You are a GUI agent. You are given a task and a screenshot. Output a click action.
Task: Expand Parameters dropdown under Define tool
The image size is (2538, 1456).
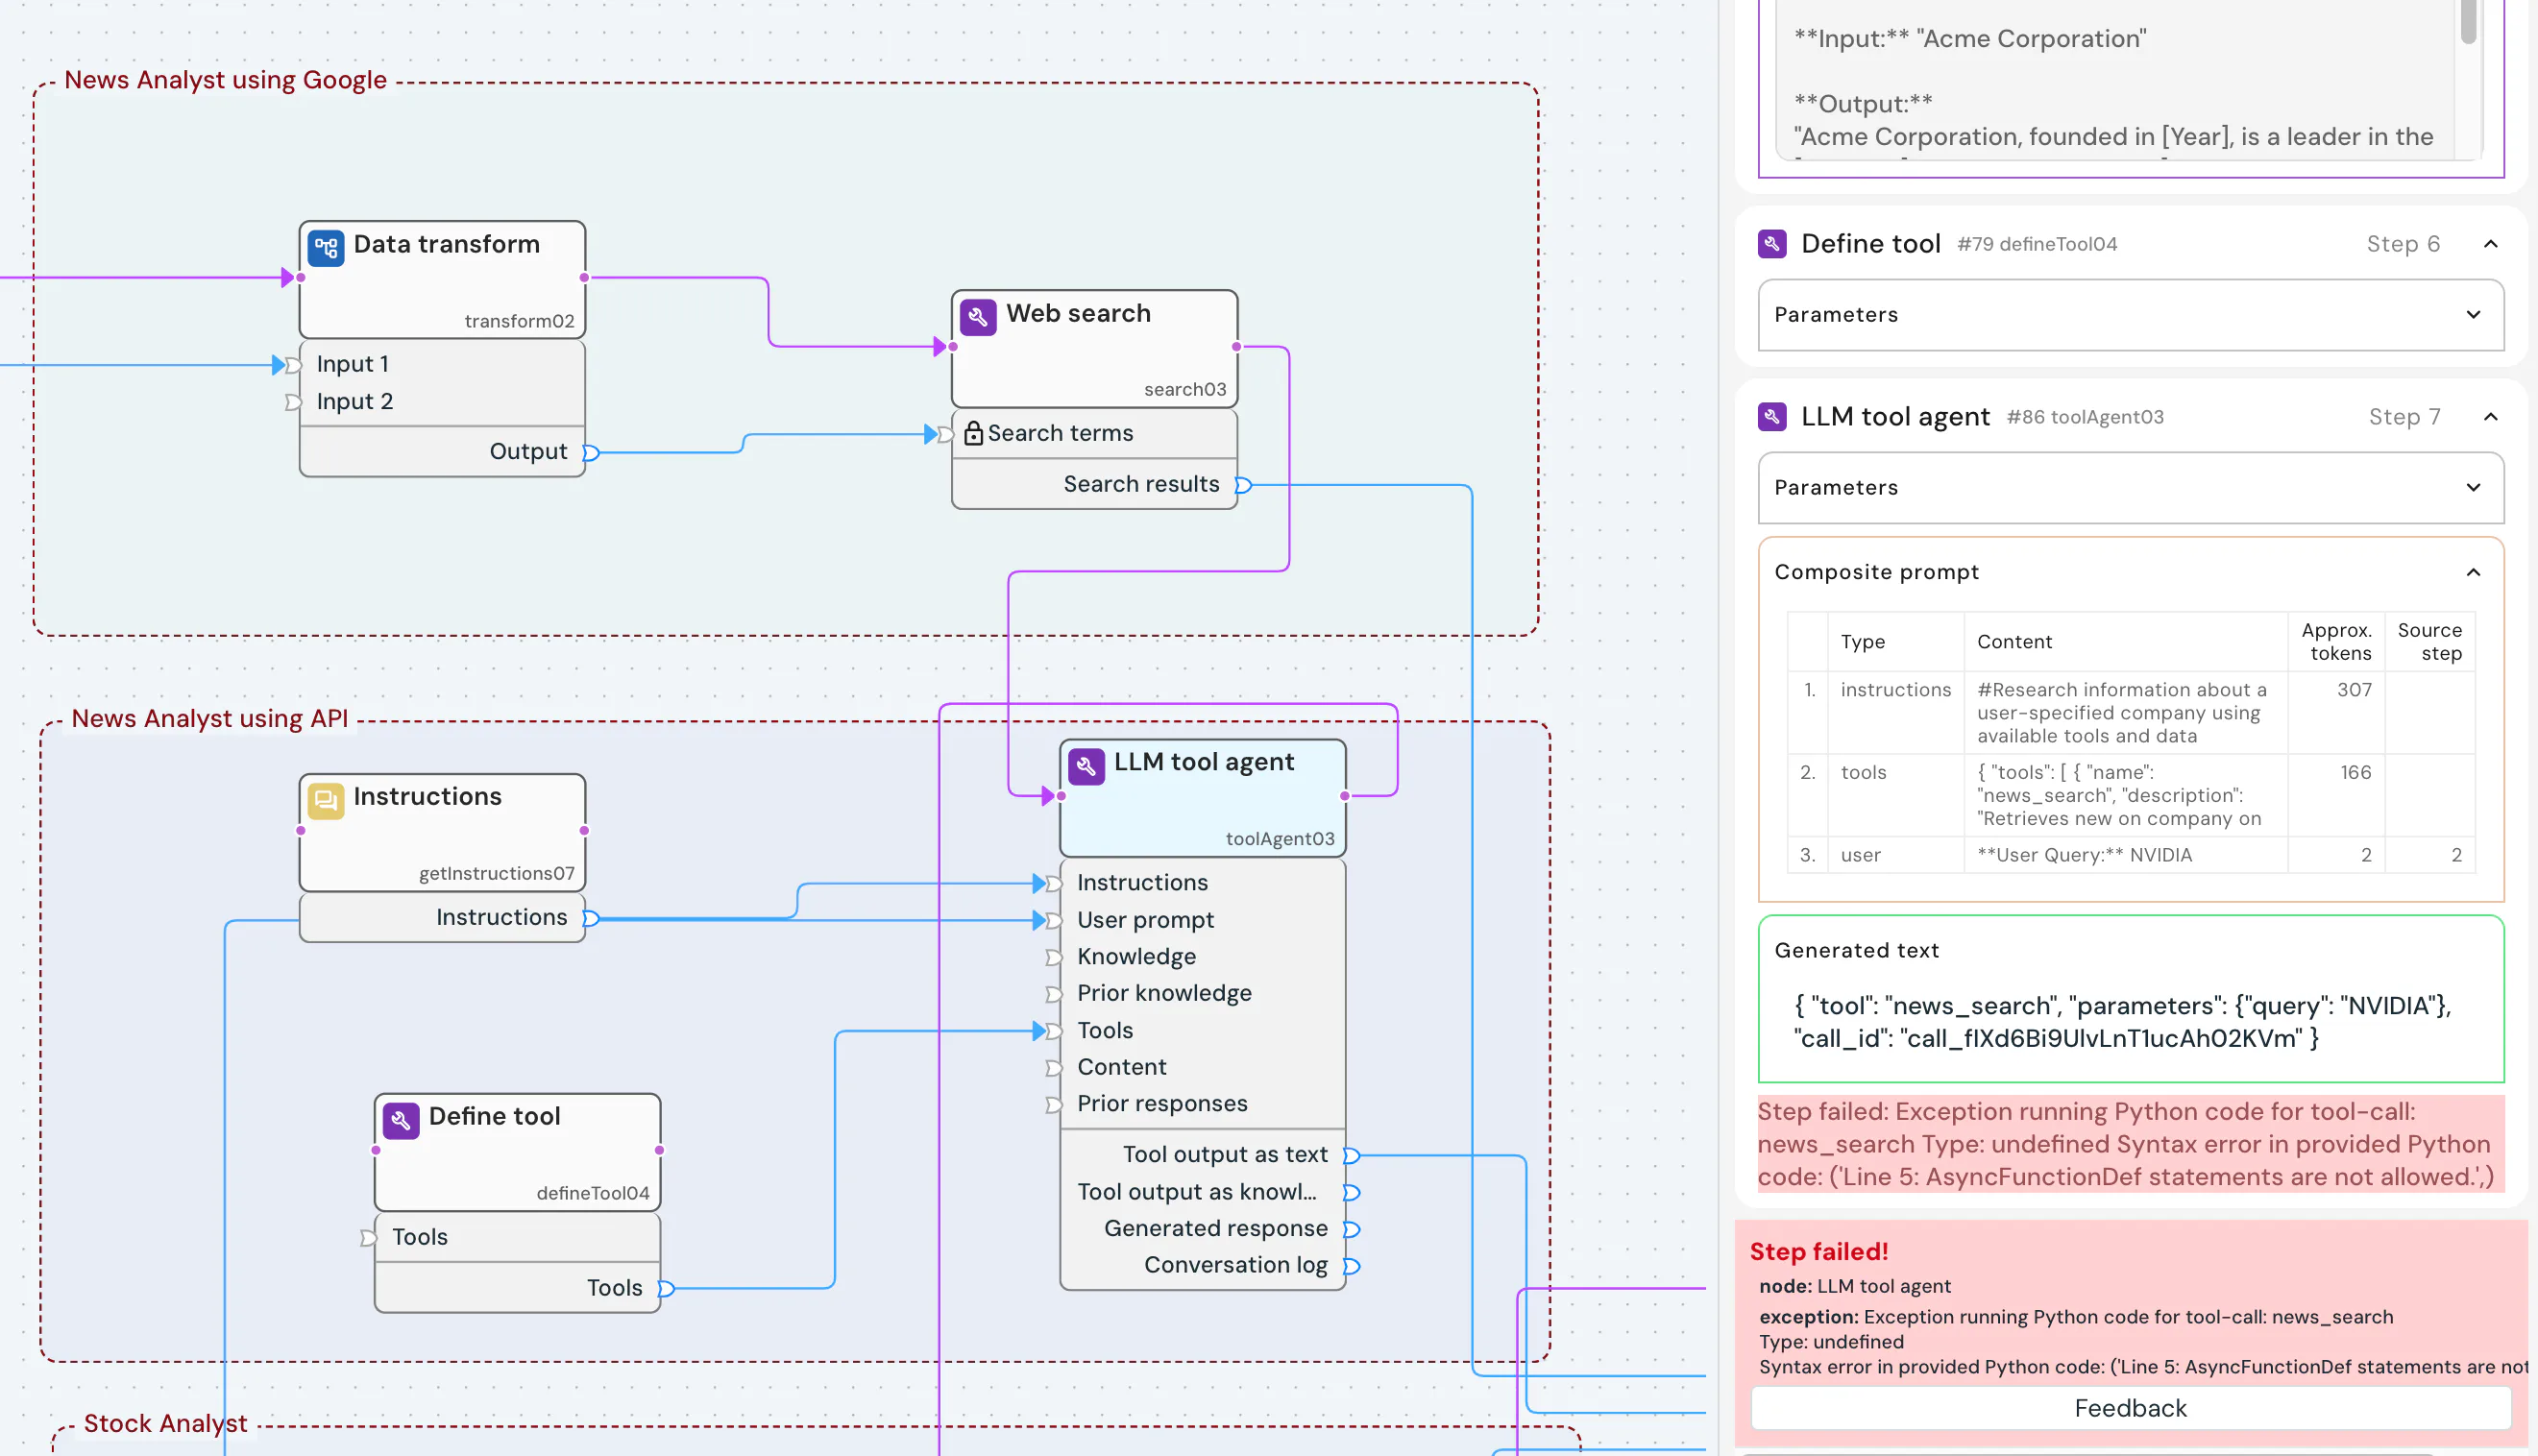2130,315
